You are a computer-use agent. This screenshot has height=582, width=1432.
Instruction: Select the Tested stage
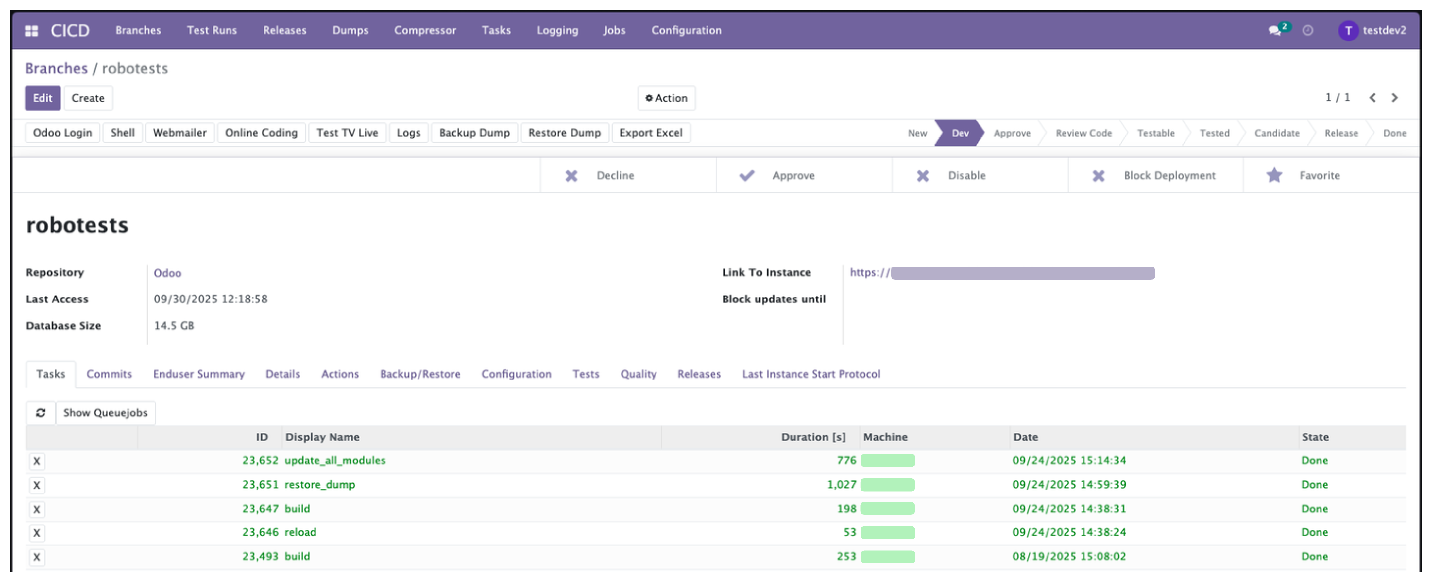tap(1215, 133)
